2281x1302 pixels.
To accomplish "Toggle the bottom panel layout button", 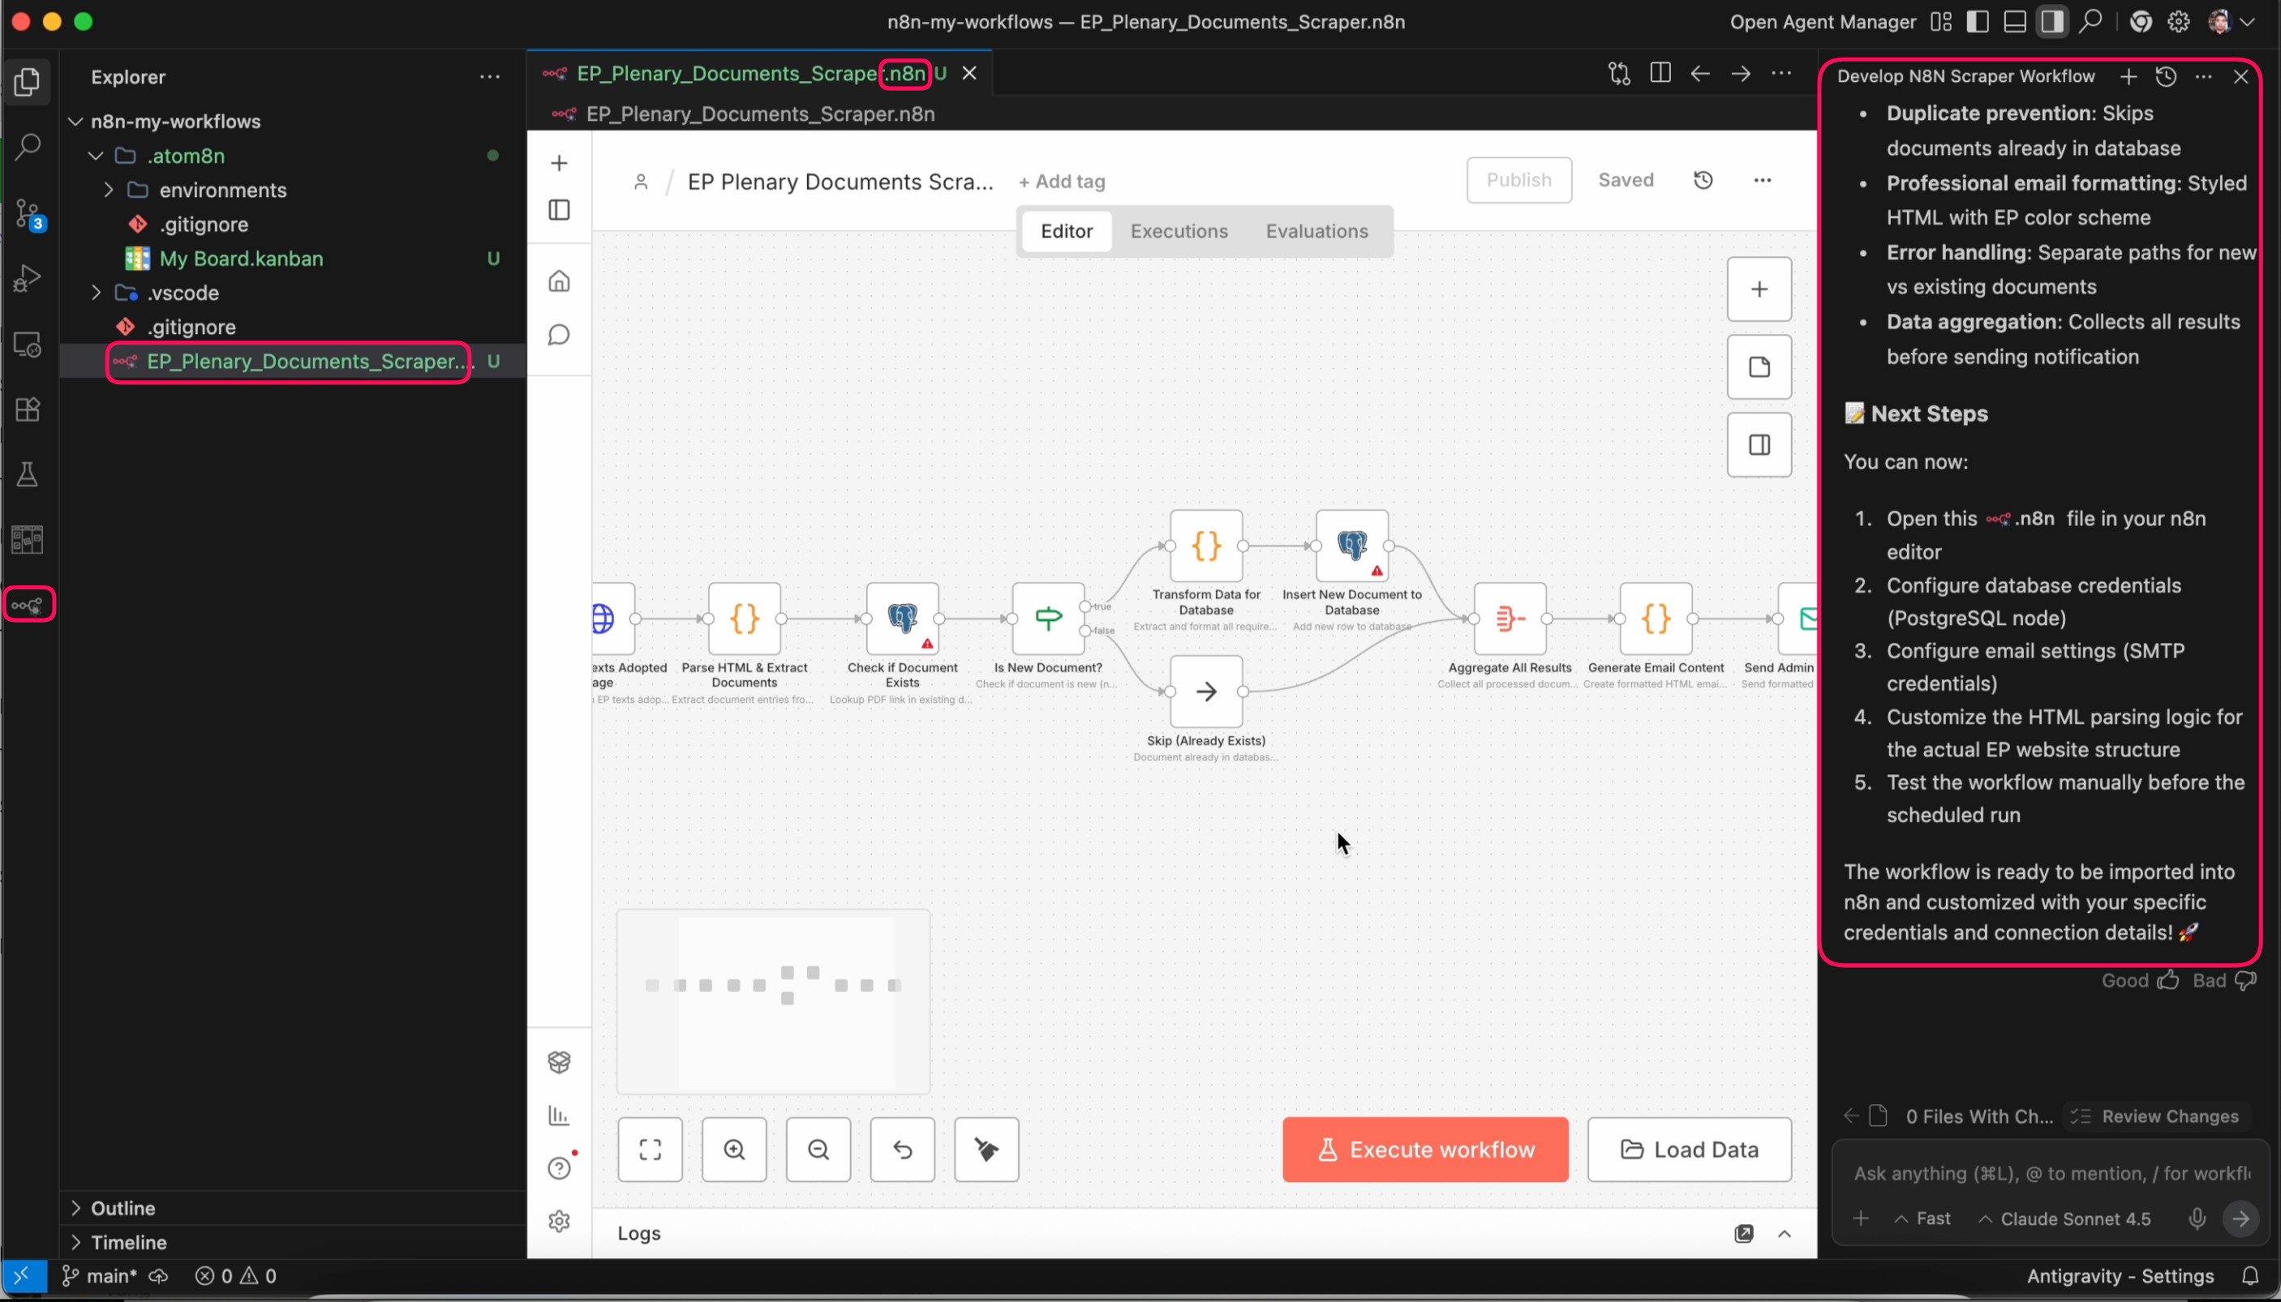I will [x=2014, y=21].
